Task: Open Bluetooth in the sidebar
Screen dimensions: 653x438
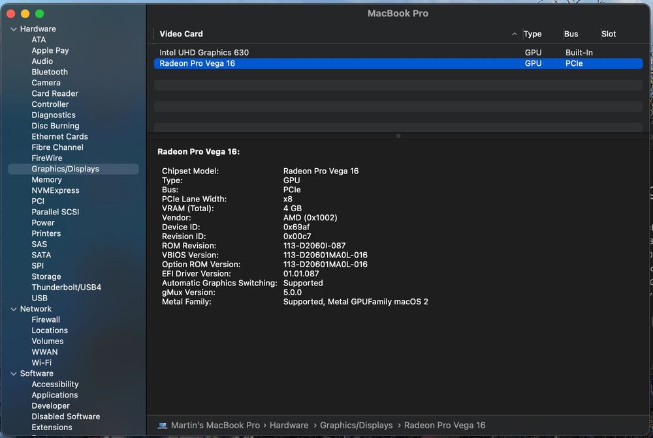Action: click(x=50, y=72)
